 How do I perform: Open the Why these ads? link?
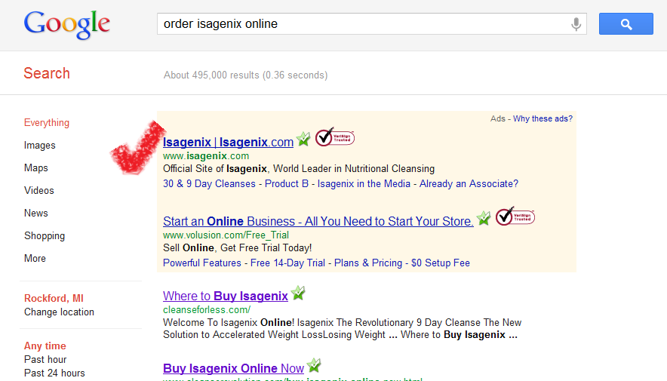(543, 118)
